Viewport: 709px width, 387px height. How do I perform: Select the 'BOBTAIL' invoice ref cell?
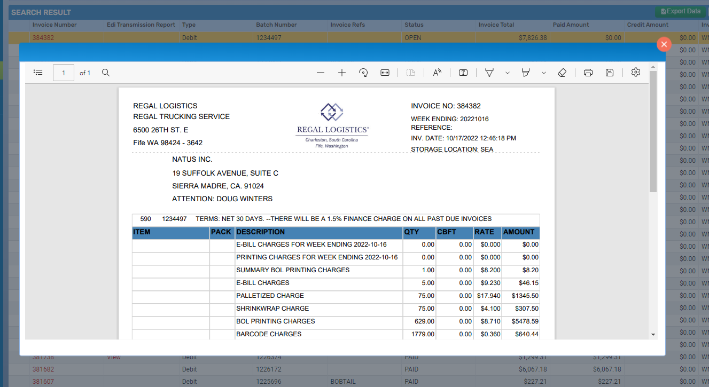point(364,382)
